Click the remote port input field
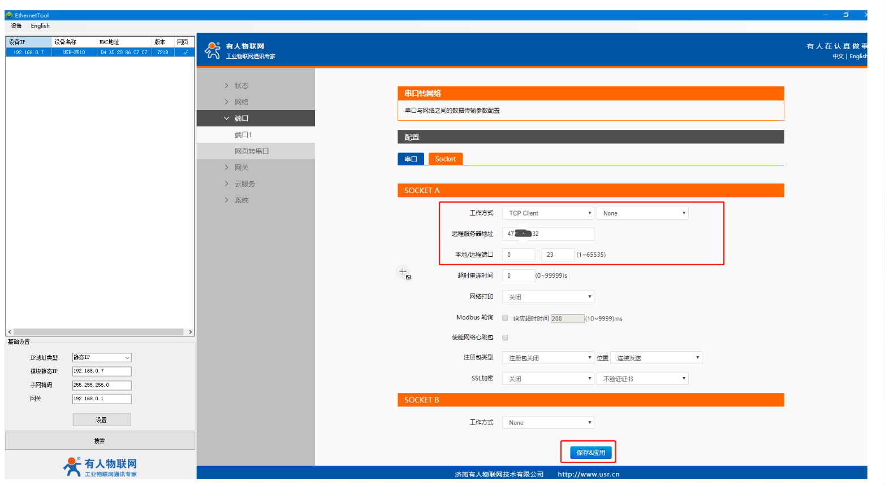The height and width of the screenshot is (486, 885). [x=557, y=255]
